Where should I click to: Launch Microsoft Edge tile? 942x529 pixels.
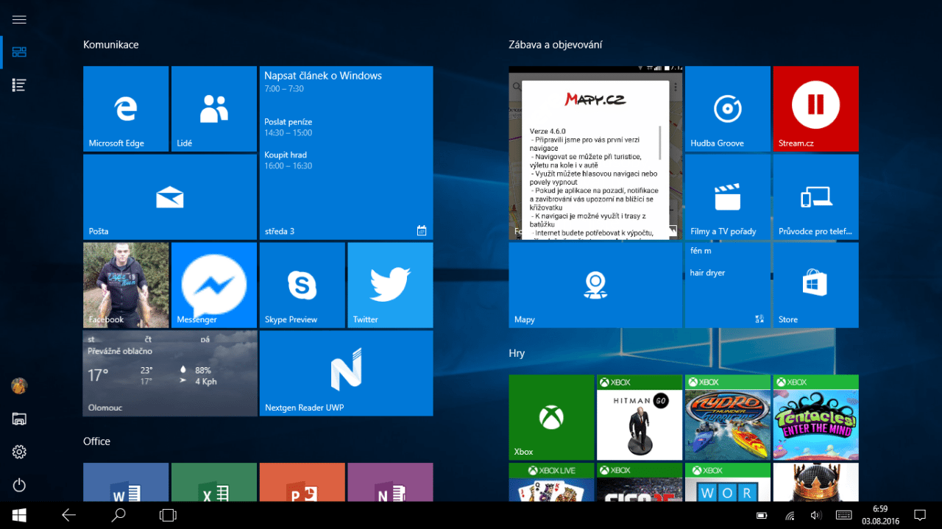pyautogui.click(x=126, y=109)
